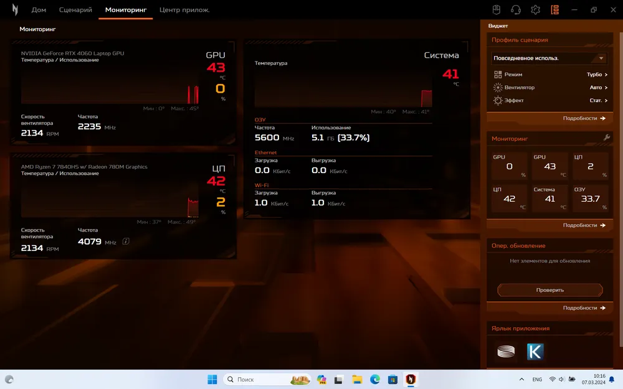Click the Нет элементов для обновления text
The width and height of the screenshot is (623, 389).
click(x=550, y=261)
